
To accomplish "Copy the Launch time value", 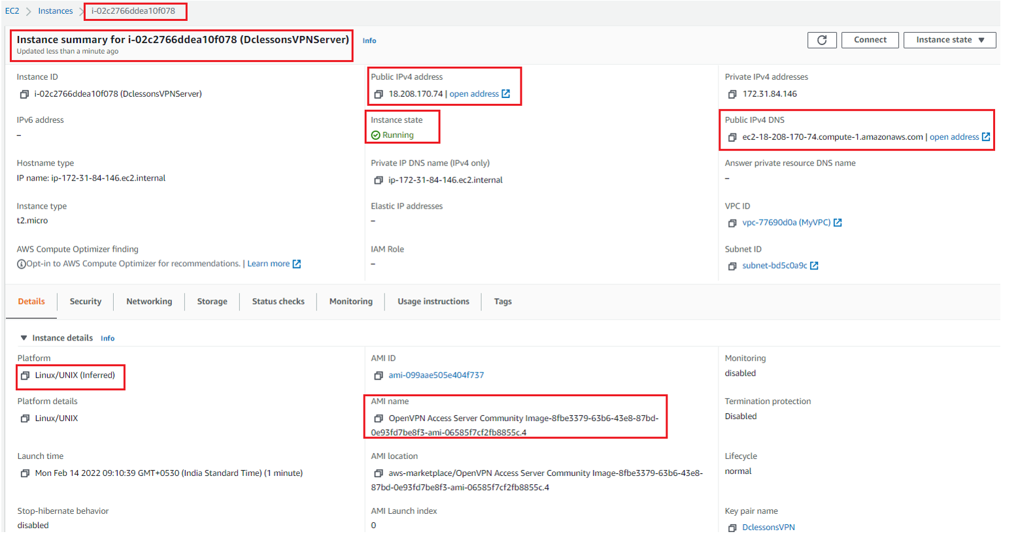I will [25, 473].
